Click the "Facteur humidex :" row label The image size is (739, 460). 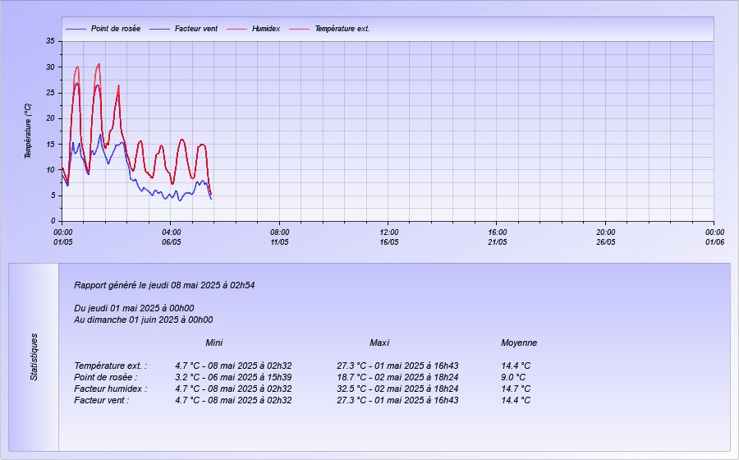(x=110, y=389)
